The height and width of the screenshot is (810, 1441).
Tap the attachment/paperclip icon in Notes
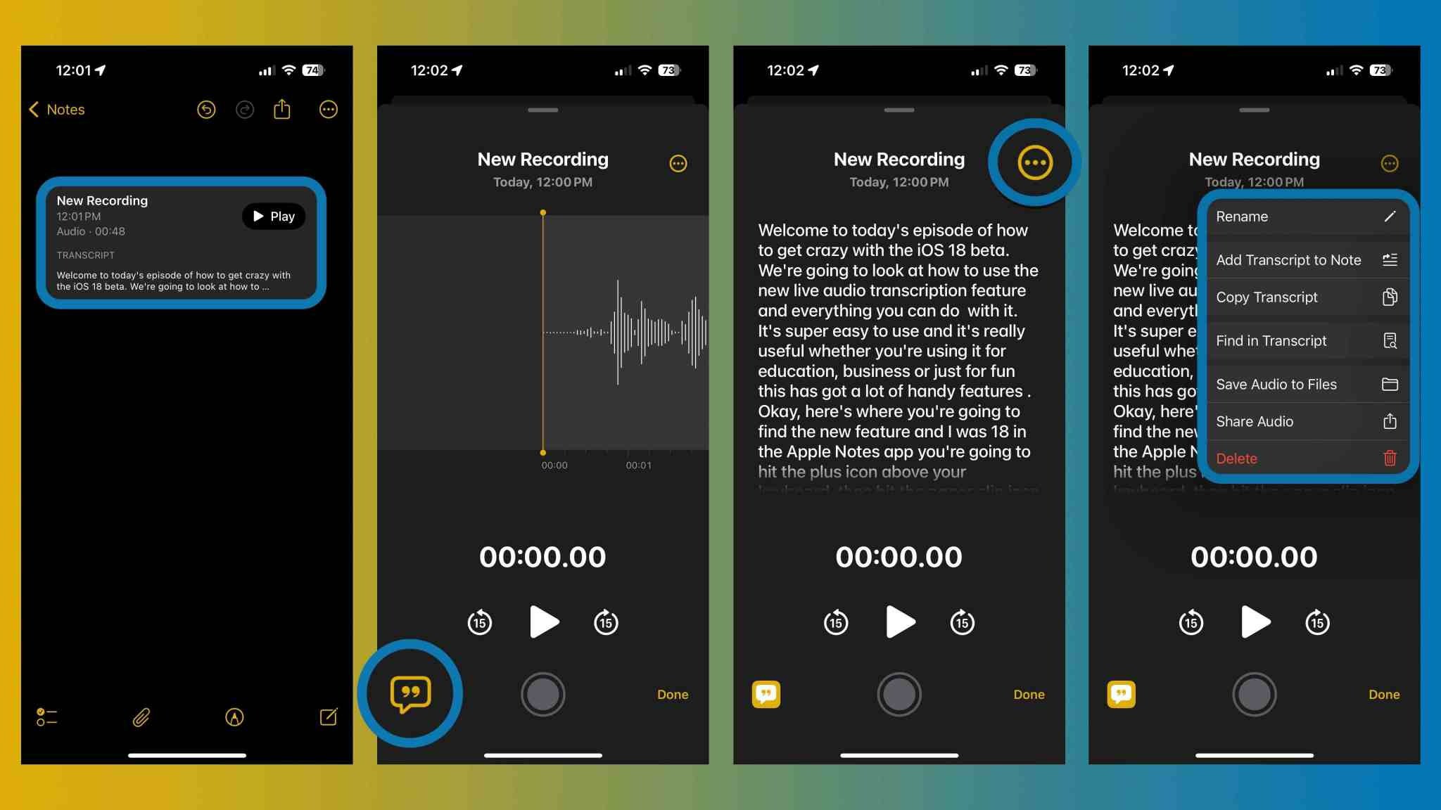[139, 717]
